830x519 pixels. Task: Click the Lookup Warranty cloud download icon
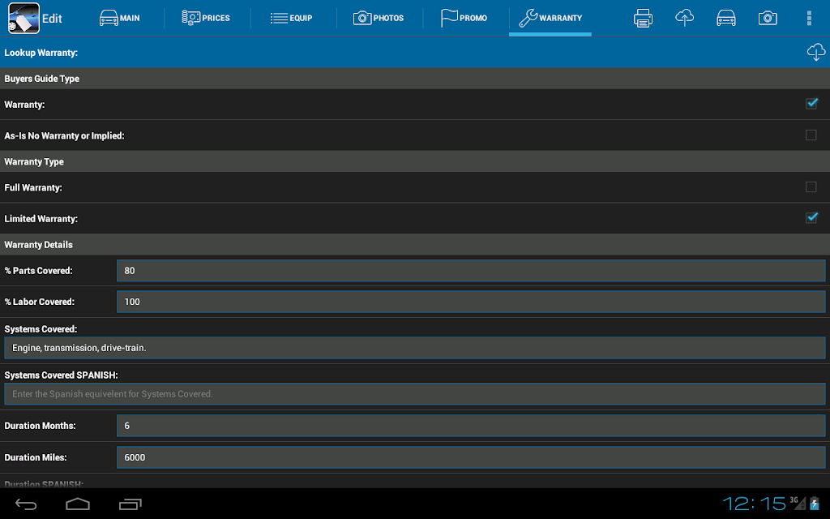[x=815, y=52]
